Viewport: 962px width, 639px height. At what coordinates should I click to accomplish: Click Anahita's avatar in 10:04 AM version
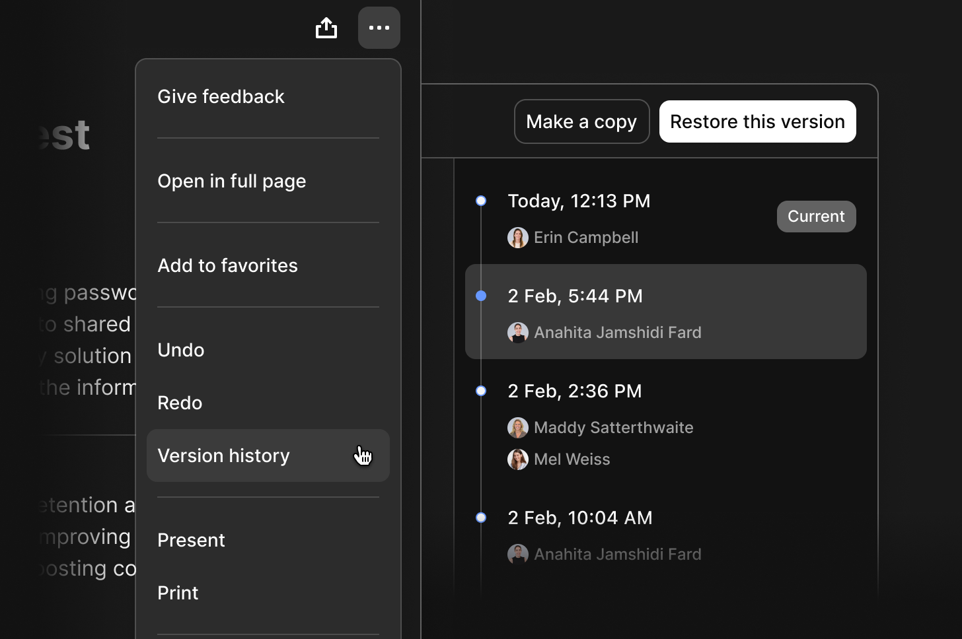pyautogui.click(x=518, y=555)
